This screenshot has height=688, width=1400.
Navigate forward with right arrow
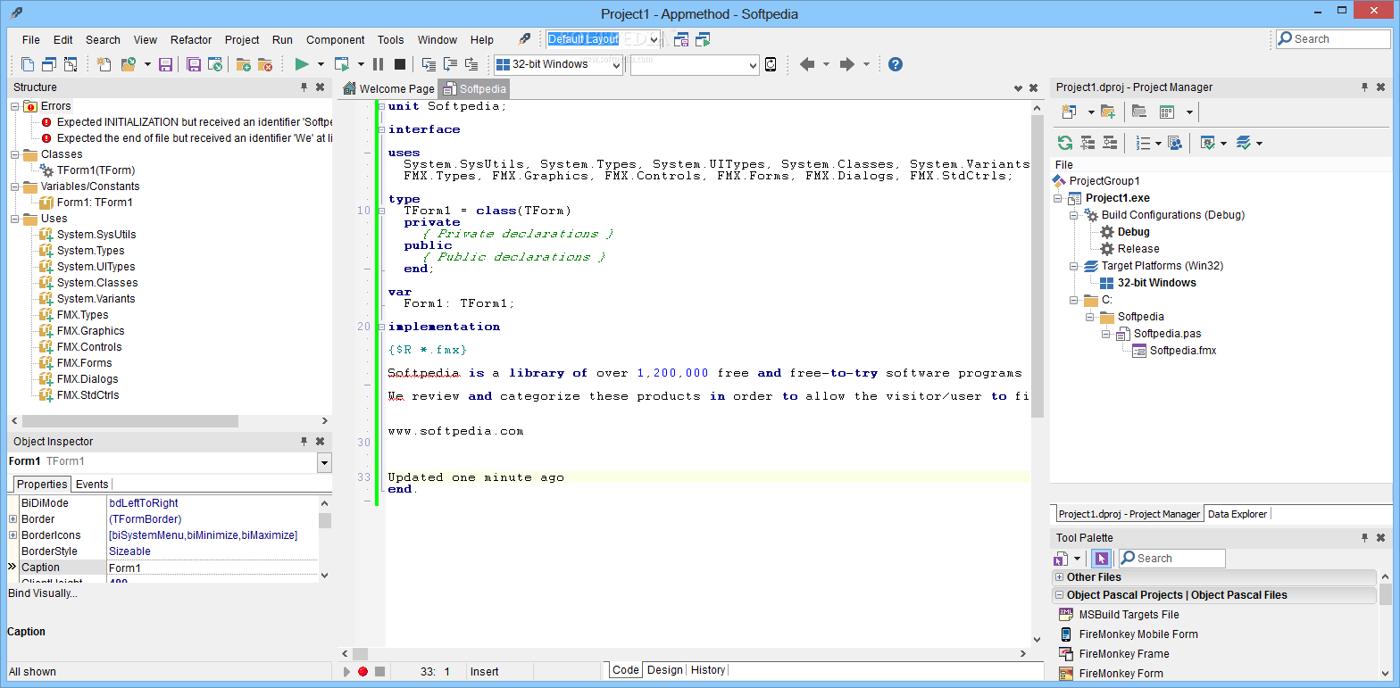pyautogui.click(x=847, y=64)
